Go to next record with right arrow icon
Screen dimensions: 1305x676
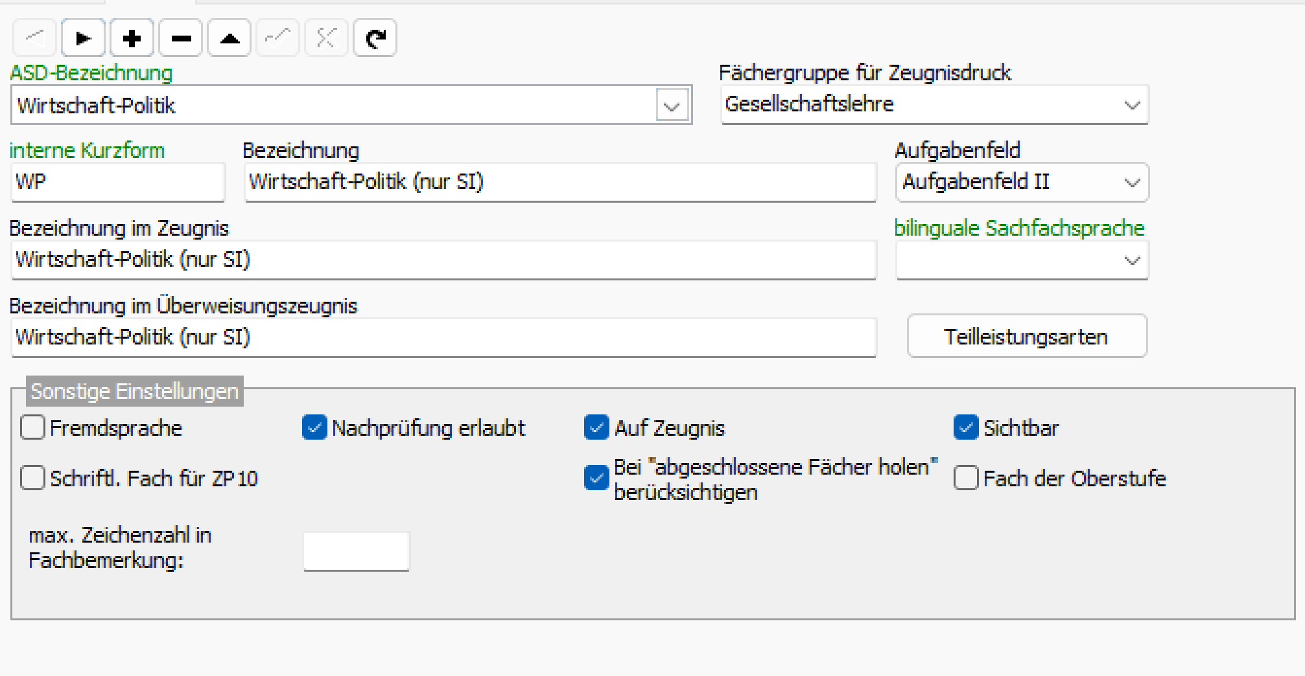tap(83, 38)
